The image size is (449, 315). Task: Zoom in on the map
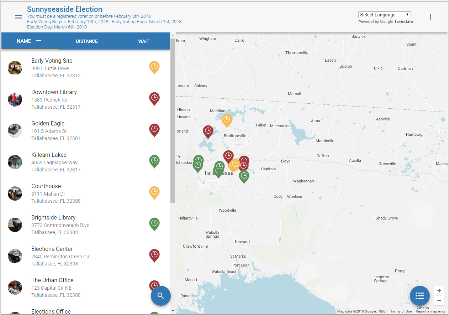(x=439, y=291)
